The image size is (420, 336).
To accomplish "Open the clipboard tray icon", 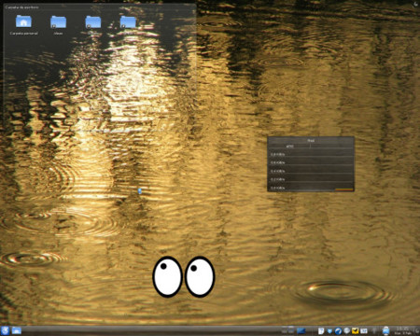I will [321, 331].
